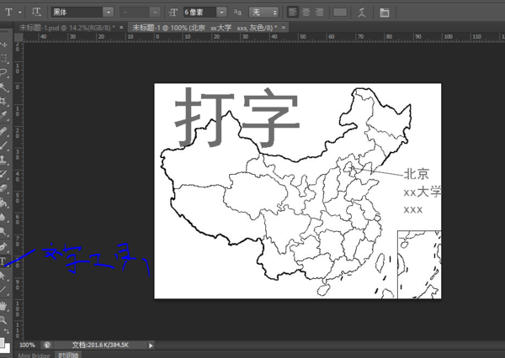The height and width of the screenshot is (358, 505).
Task: Select the Zoom tool
Action: click(x=4, y=319)
